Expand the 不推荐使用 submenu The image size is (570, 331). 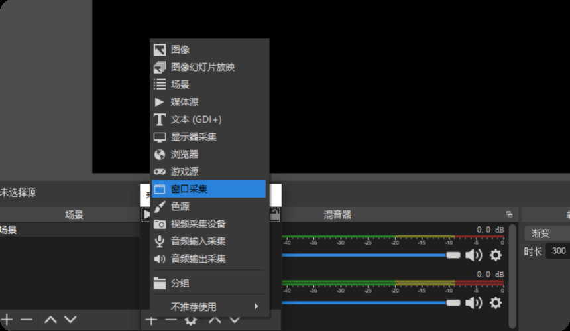point(209,306)
